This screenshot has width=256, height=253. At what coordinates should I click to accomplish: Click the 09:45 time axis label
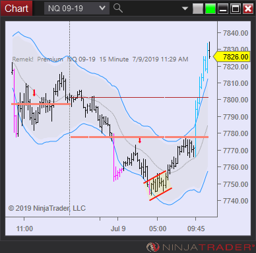pos(196,229)
